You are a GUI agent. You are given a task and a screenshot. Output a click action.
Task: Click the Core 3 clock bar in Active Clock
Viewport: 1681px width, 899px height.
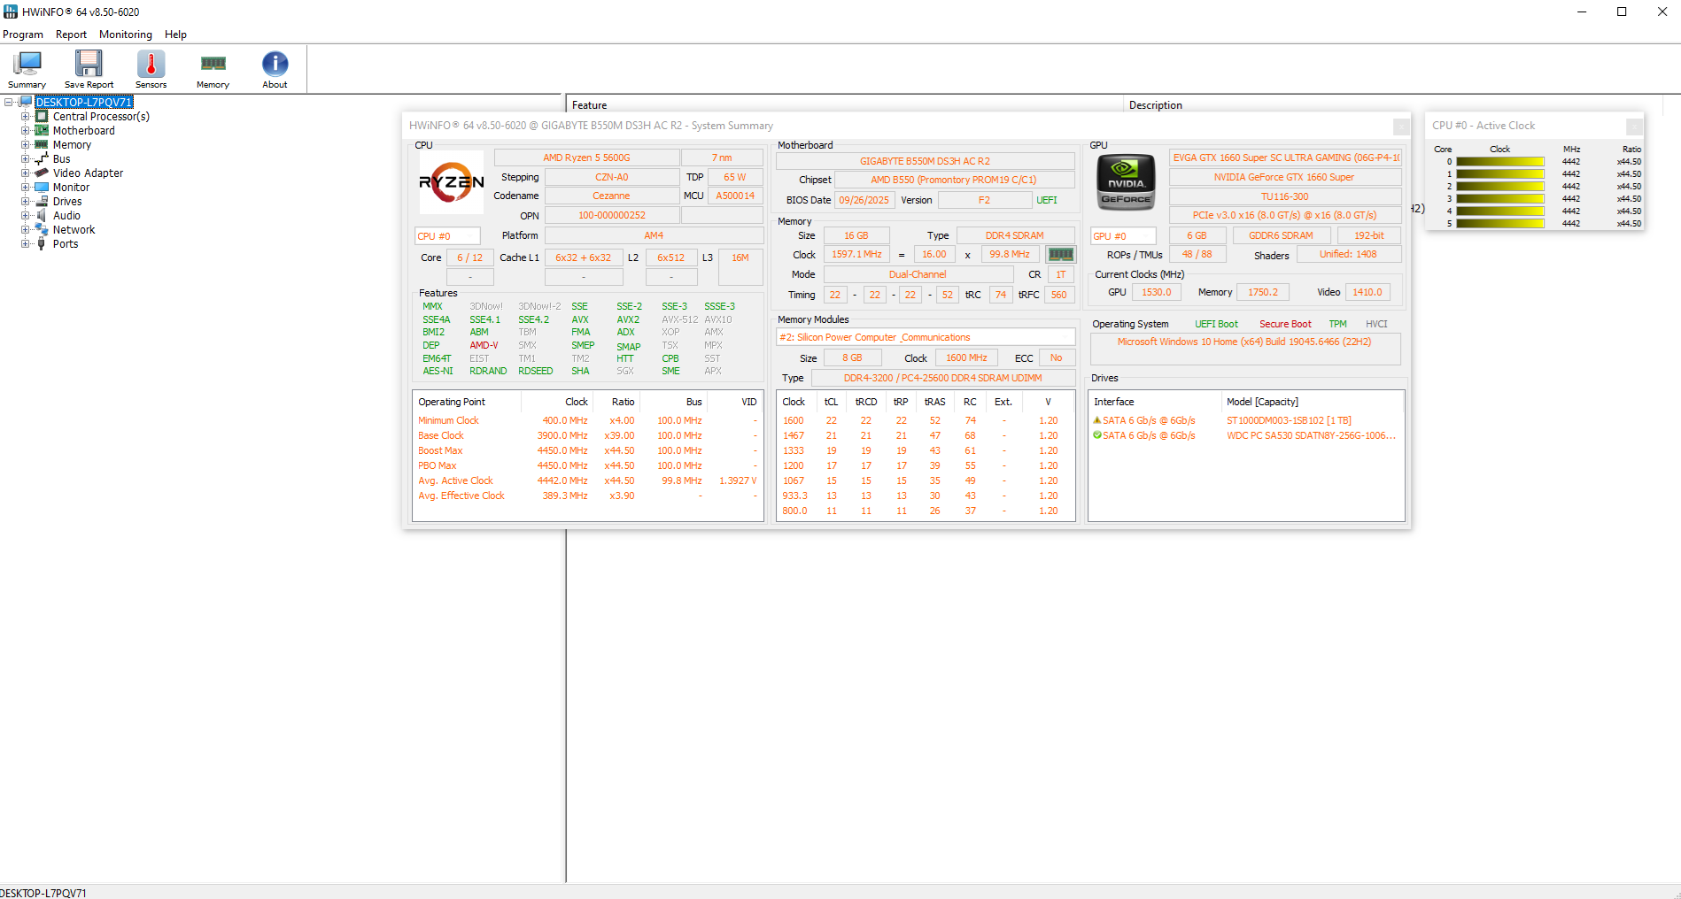click(x=1500, y=199)
